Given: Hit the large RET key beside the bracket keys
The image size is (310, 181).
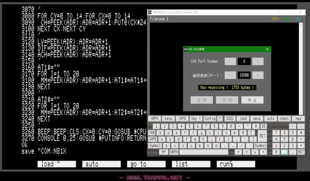Looking at the screenshot, I should [x=262, y=136].
